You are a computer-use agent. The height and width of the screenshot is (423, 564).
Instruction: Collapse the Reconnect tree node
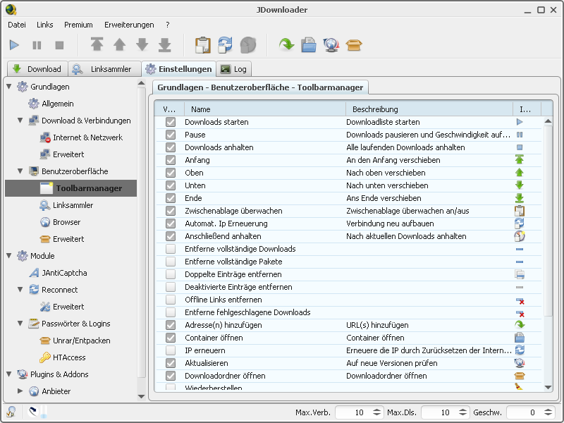tap(20, 290)
